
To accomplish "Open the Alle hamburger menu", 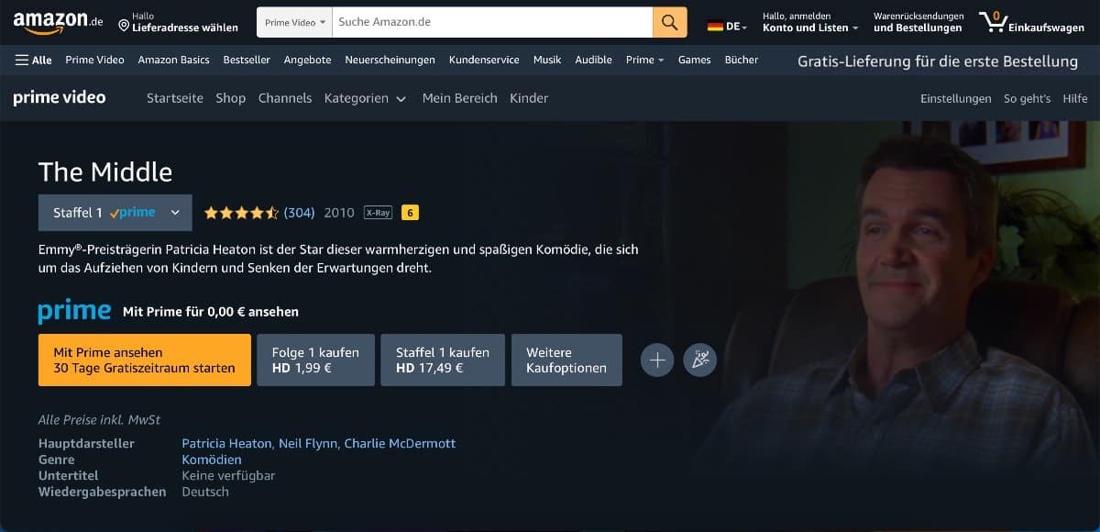I will [34, 60].
